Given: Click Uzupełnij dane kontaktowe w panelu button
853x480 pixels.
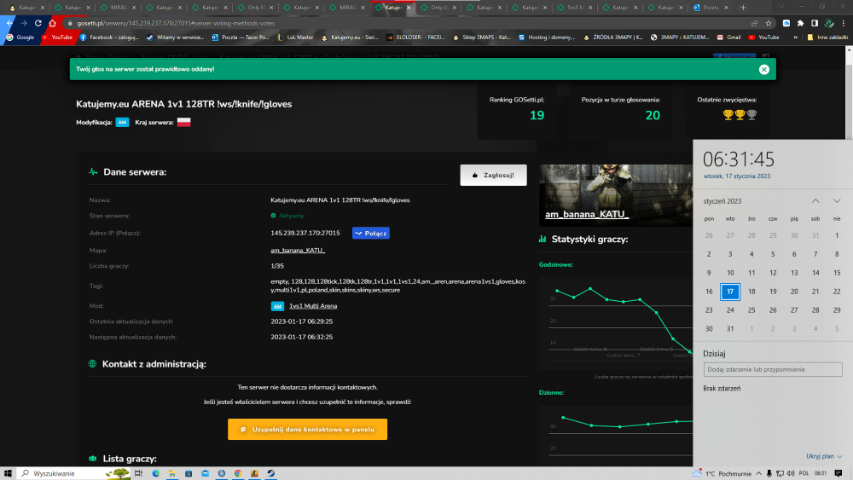Looking at the screenshot, I should (x=307, y=430).
